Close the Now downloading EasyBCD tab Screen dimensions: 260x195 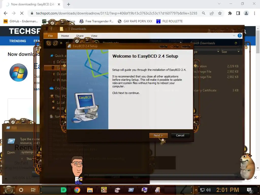point(59,4)
